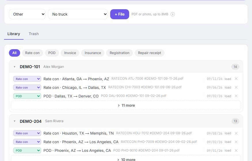This screenshot has width=252, height=161.
Task: Open the Other document type dropdown
Action: point(27,14)
